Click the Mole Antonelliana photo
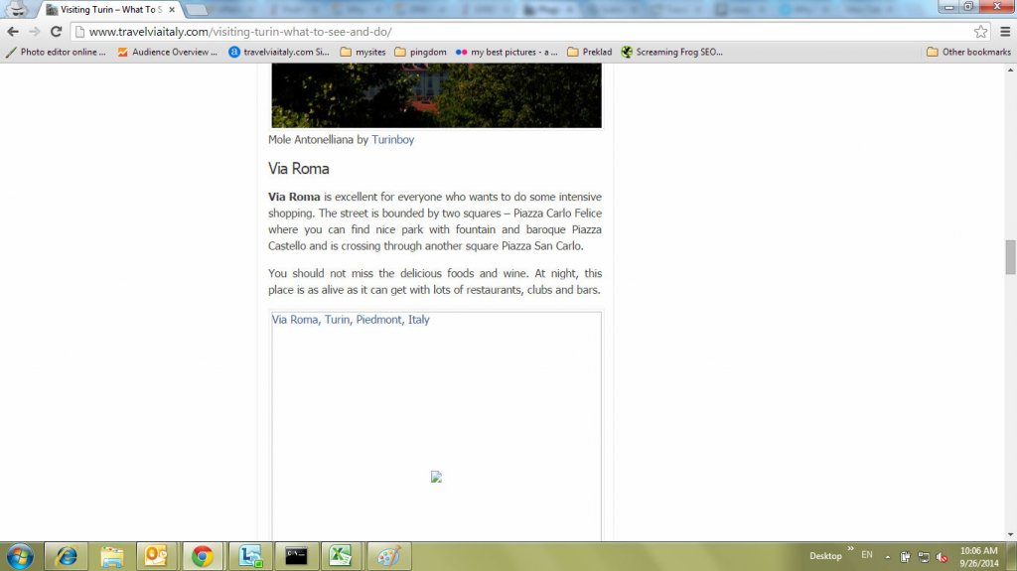Image resolution: width=1017 pixels, height=571 pixels. (437, 95)
